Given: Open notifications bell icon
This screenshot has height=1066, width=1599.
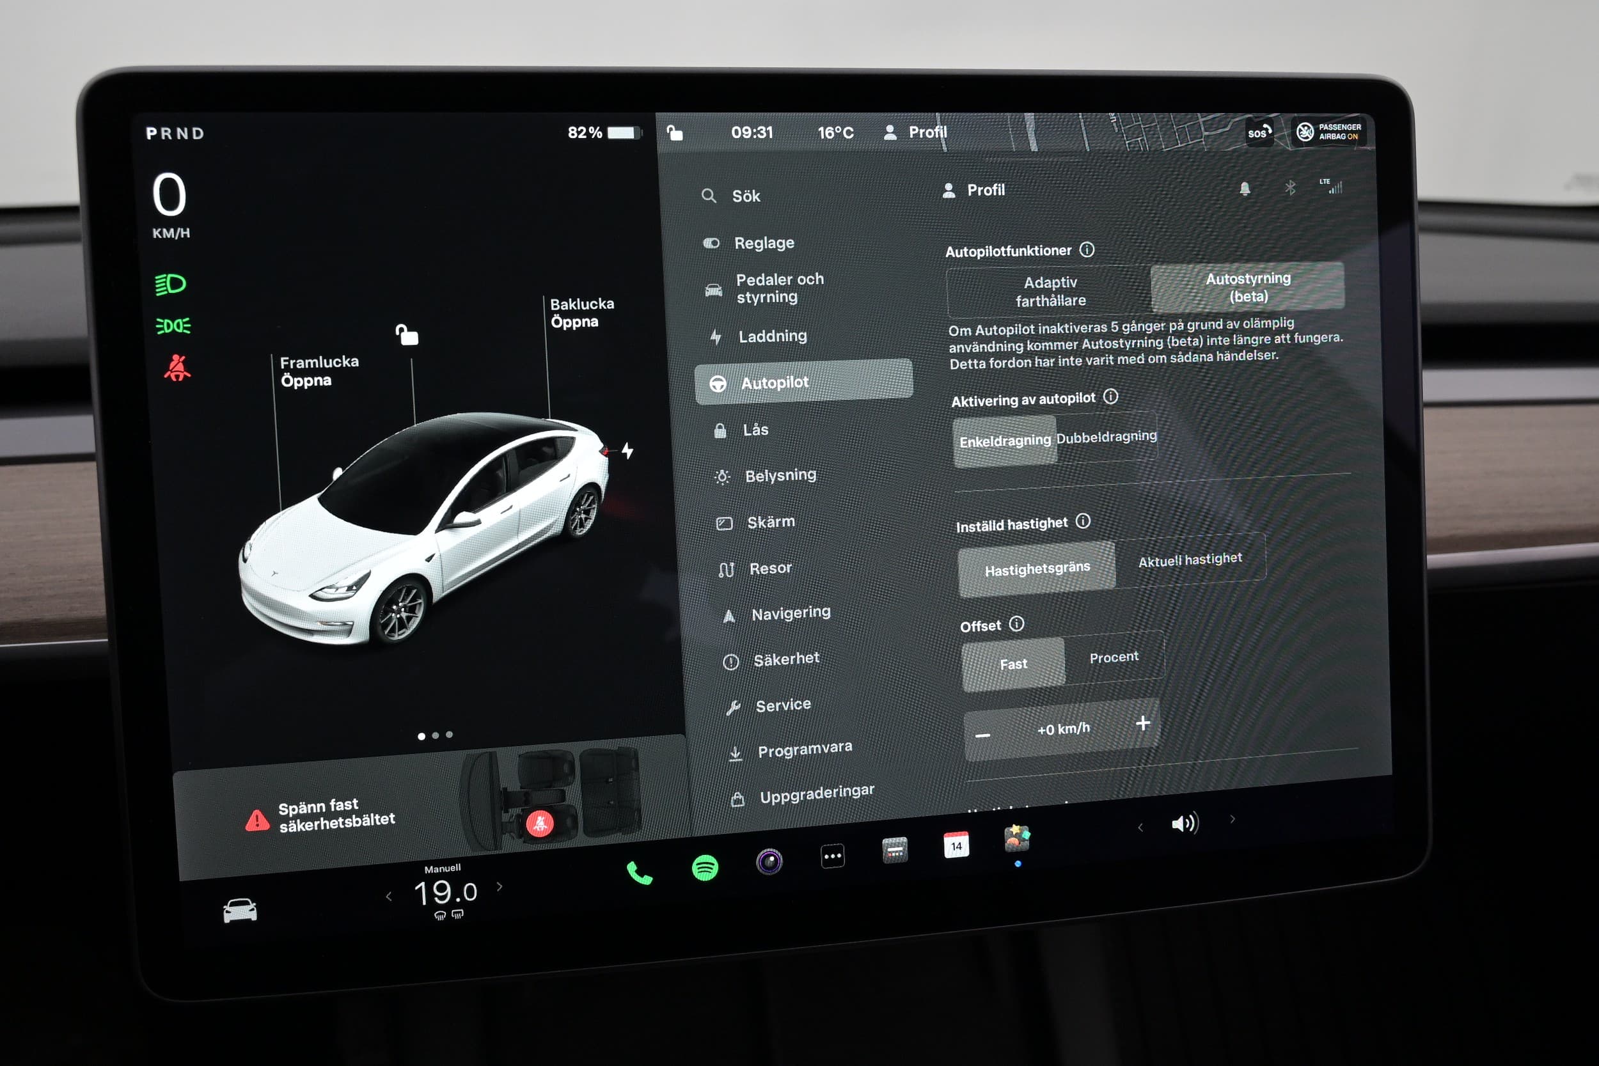Looking at the screenshot, I should [x=1244, y=189].
